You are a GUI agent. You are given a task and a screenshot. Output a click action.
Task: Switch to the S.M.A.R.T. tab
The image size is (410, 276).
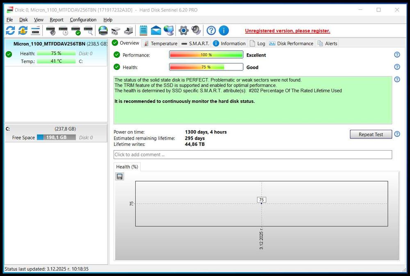[195, 43]
